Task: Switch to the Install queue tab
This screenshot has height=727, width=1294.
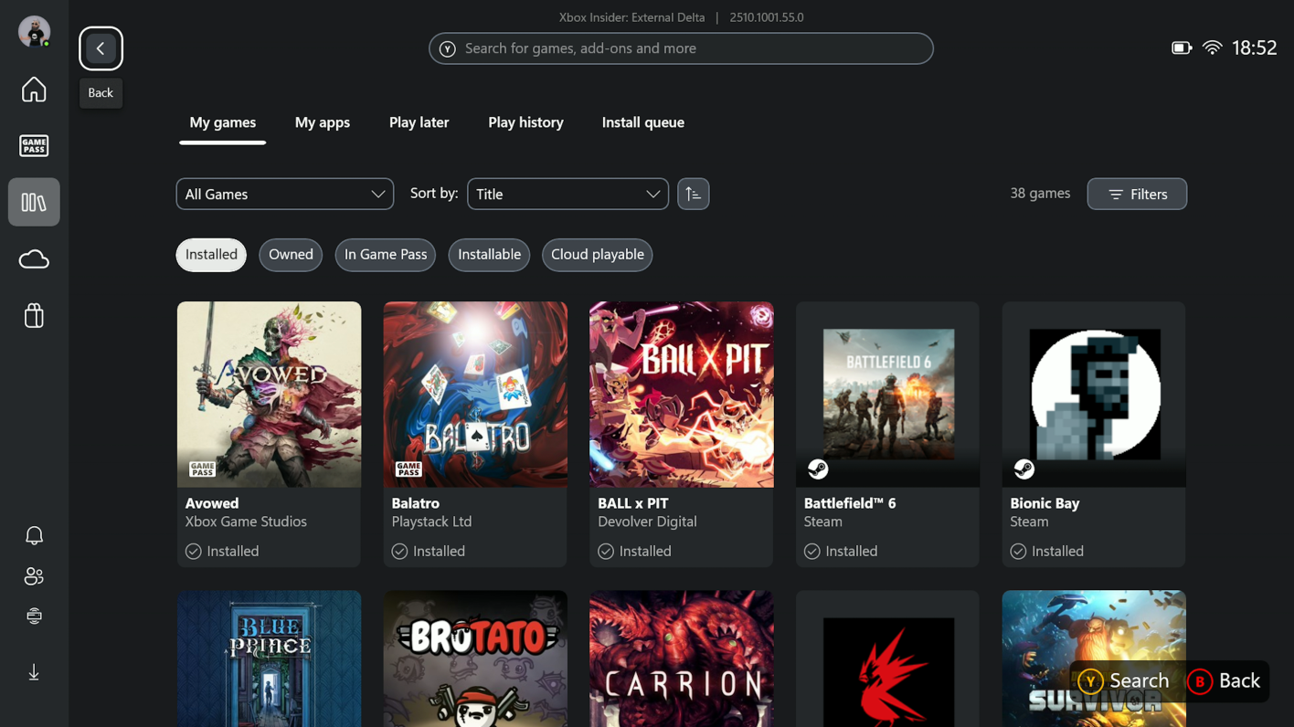Action: pos(642,122)
